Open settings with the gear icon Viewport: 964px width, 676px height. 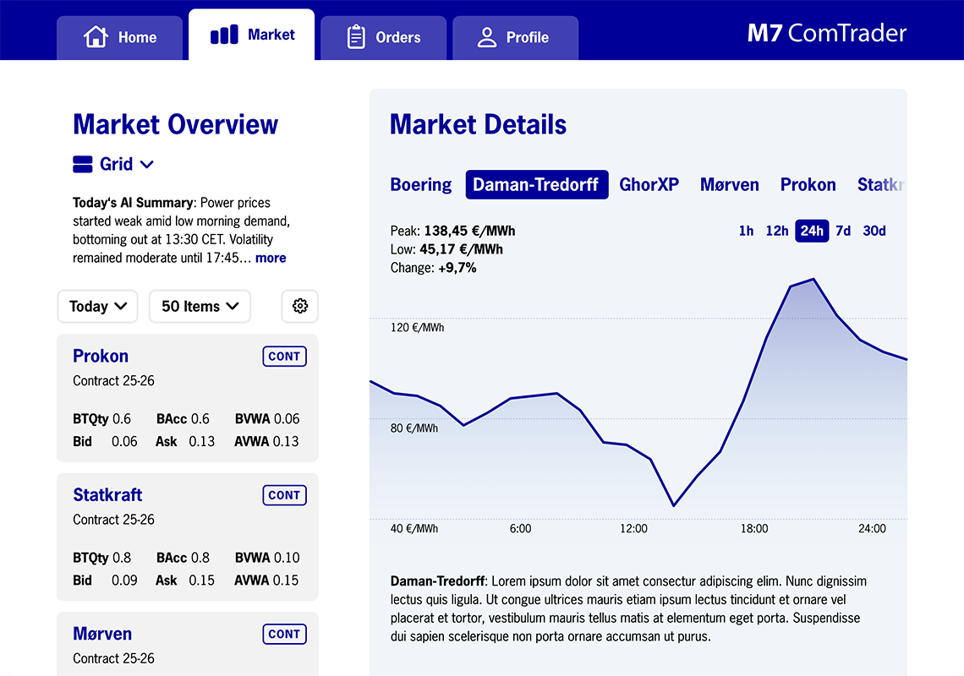pos(299,306)
